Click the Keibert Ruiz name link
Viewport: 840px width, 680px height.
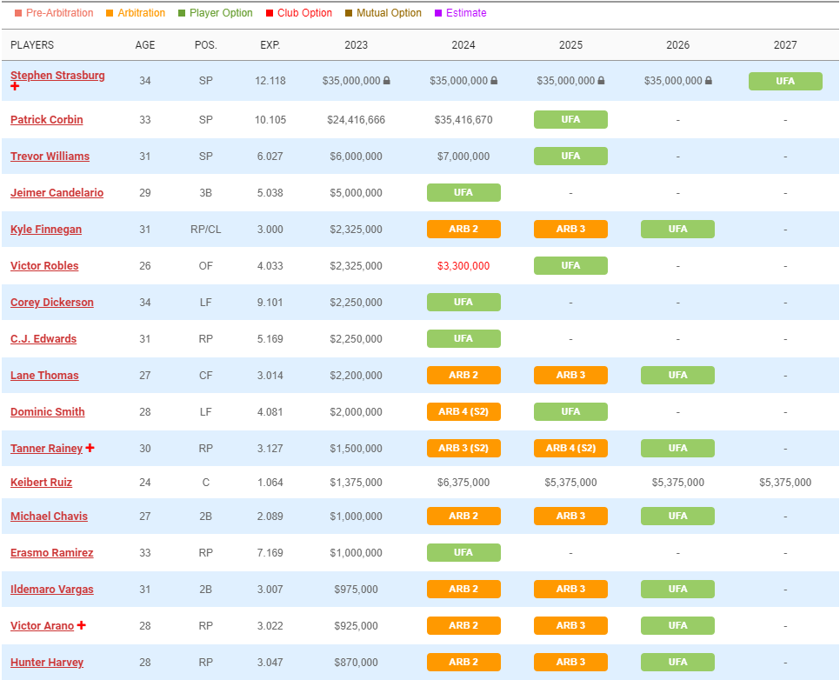coord(41,483)
